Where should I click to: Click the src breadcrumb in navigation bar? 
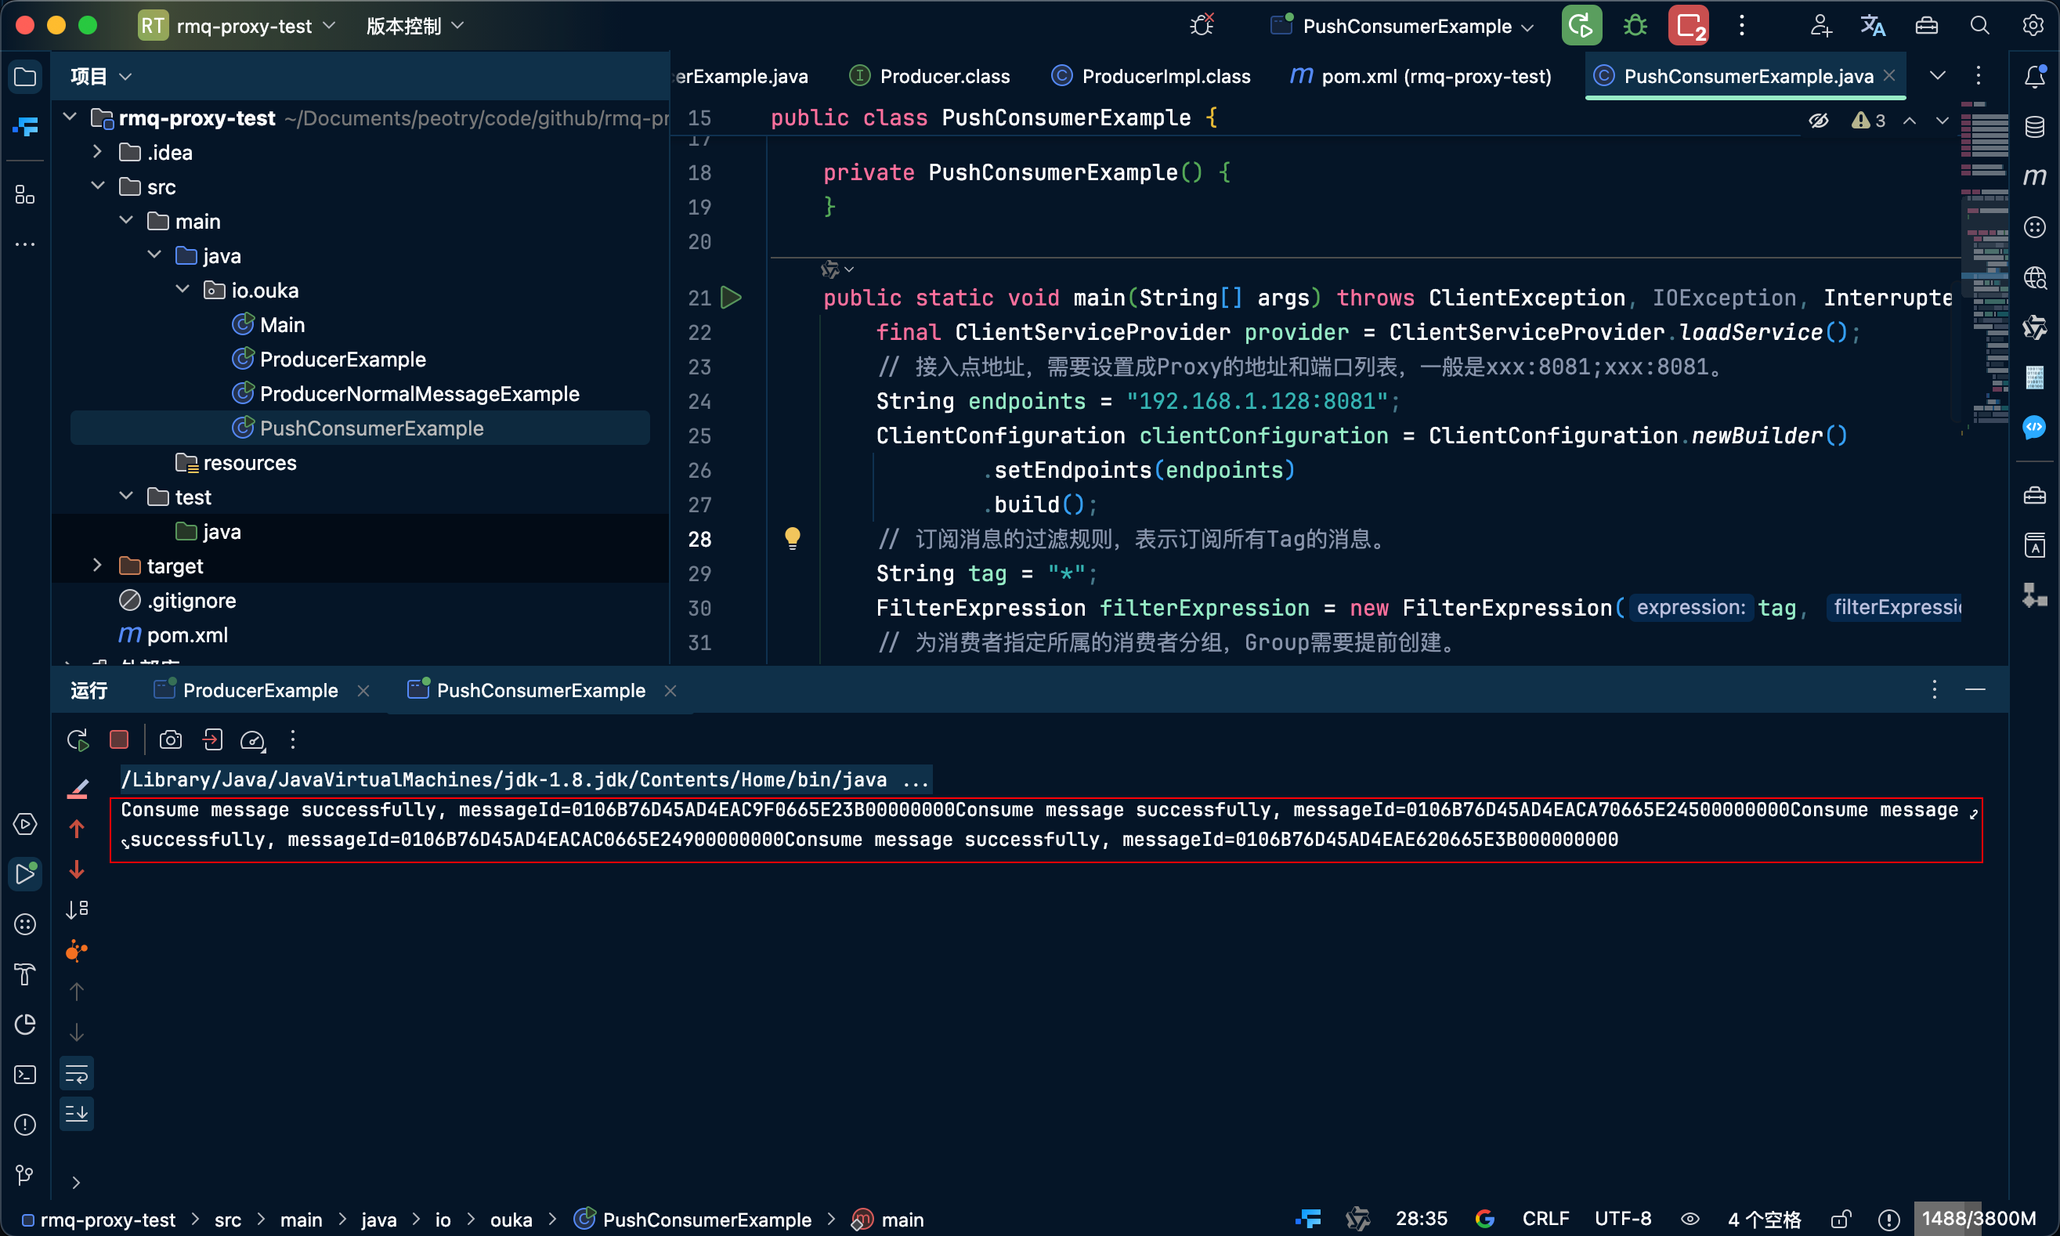[x=227, y=1220]
